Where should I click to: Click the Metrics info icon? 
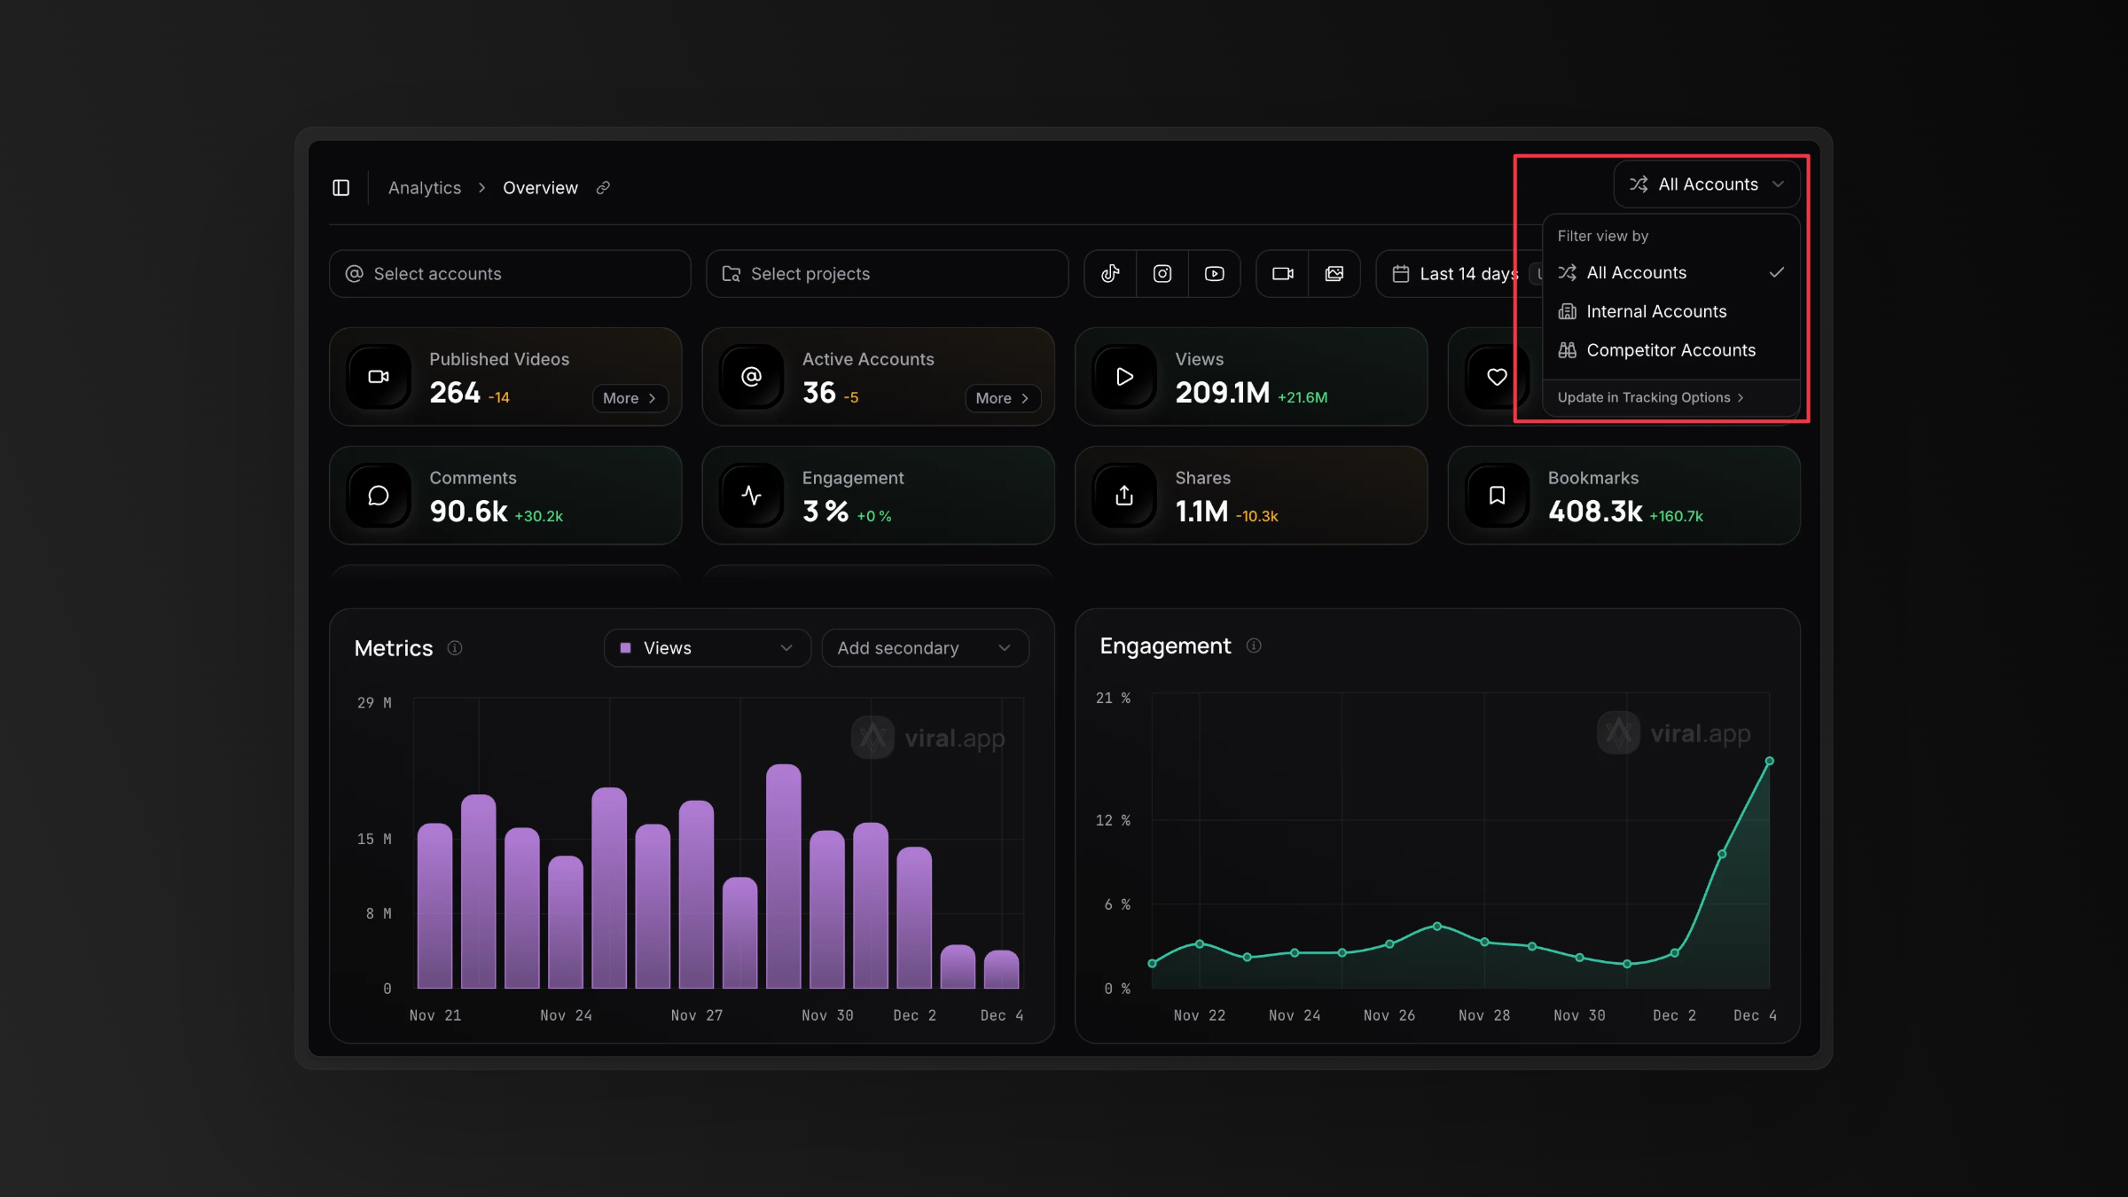(x=455, y=648)
